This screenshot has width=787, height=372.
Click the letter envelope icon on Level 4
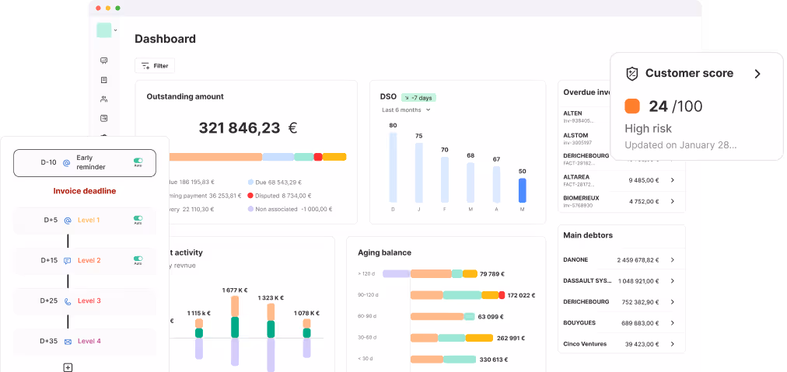tap(68, 342)
